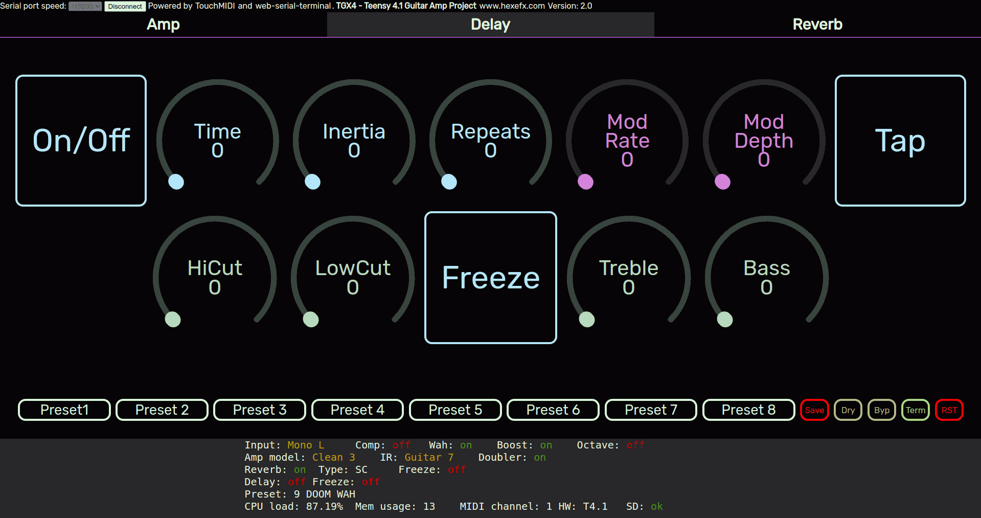Click the '9 DOOM WAH' preset text
This screenshot has width=981, height=518.
(x=324, y=494)
